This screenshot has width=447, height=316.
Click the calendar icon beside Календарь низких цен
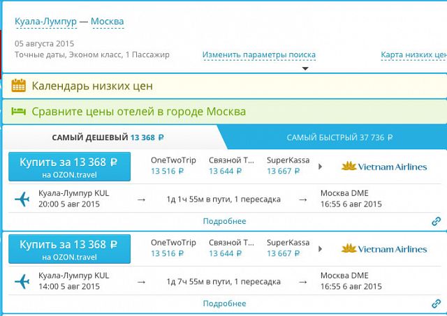pyautogui.click(x=19, y=86)
